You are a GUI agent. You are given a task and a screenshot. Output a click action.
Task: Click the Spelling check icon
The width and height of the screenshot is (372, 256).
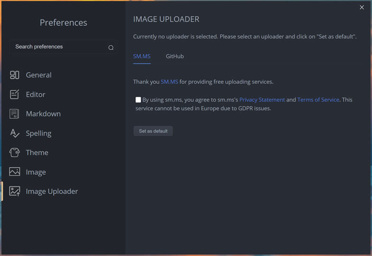tap(15, 133)
